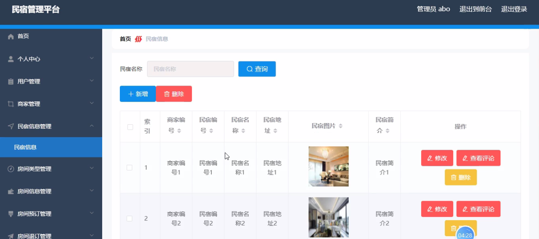The height and width of the screenshot is (239, 539).
Task: Check the checkbox for row 1
Action: (130, 167)
